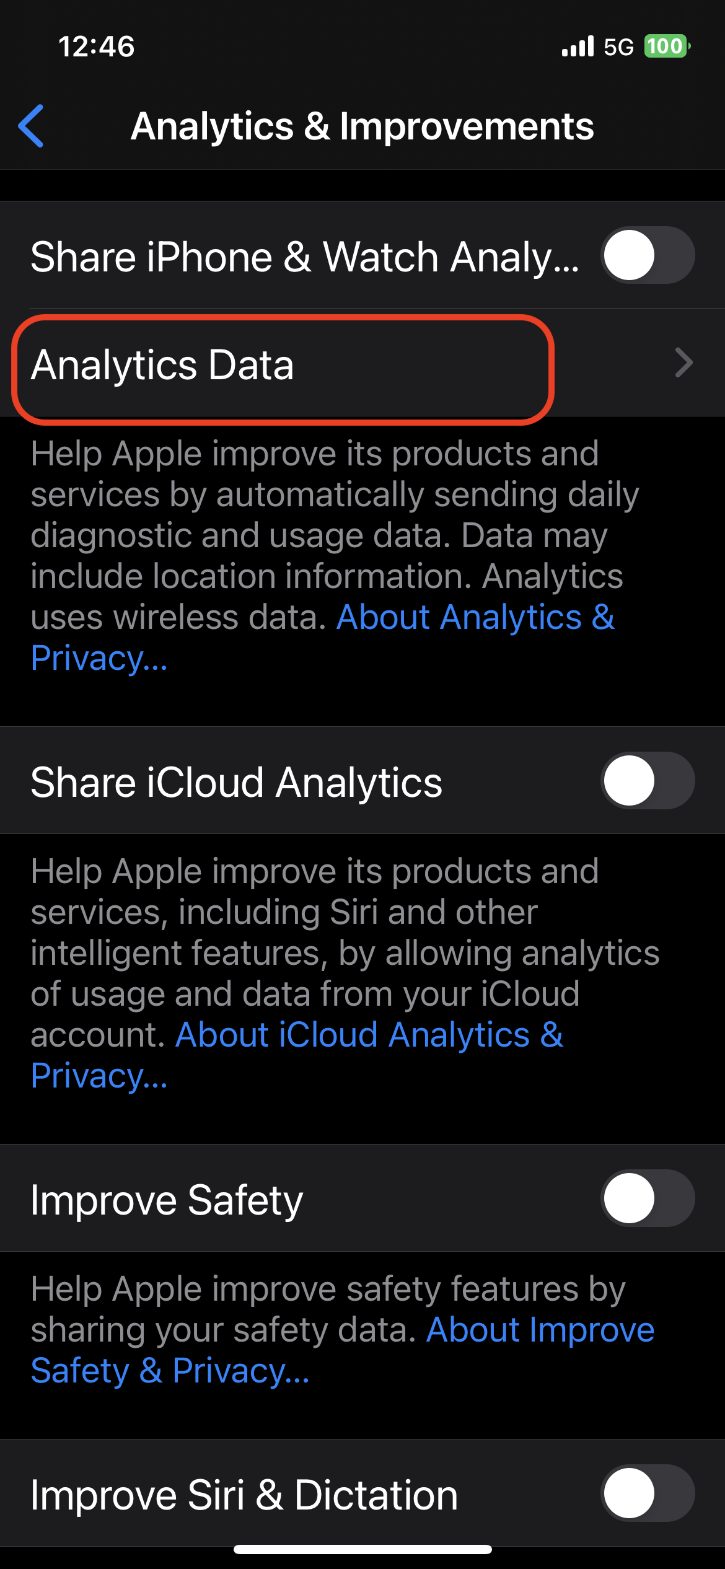Tap the Share iPhone & Watch Analytics label
The image size is (725, 1569).
305,257
